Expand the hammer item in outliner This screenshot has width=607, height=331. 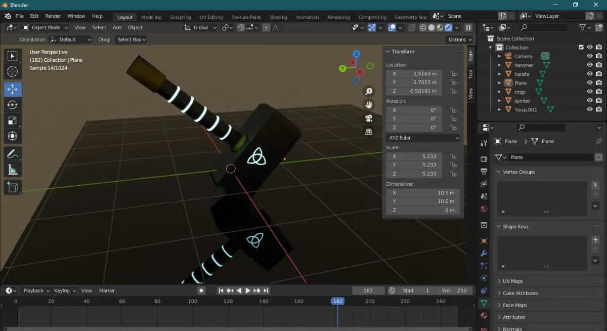499,65
